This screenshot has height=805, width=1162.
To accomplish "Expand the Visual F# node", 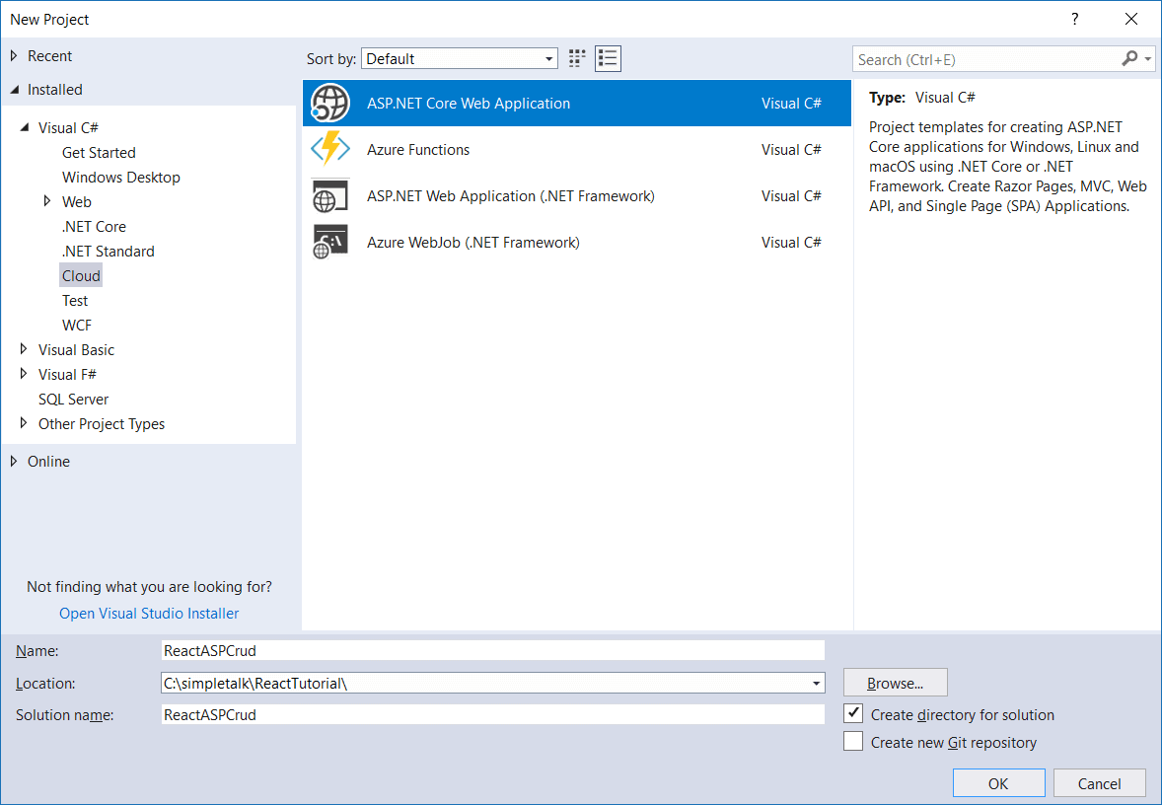I will 23,374.
